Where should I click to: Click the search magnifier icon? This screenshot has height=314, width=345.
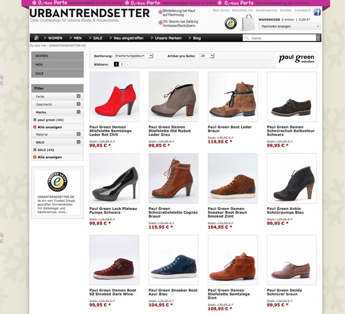coord(247,38)
